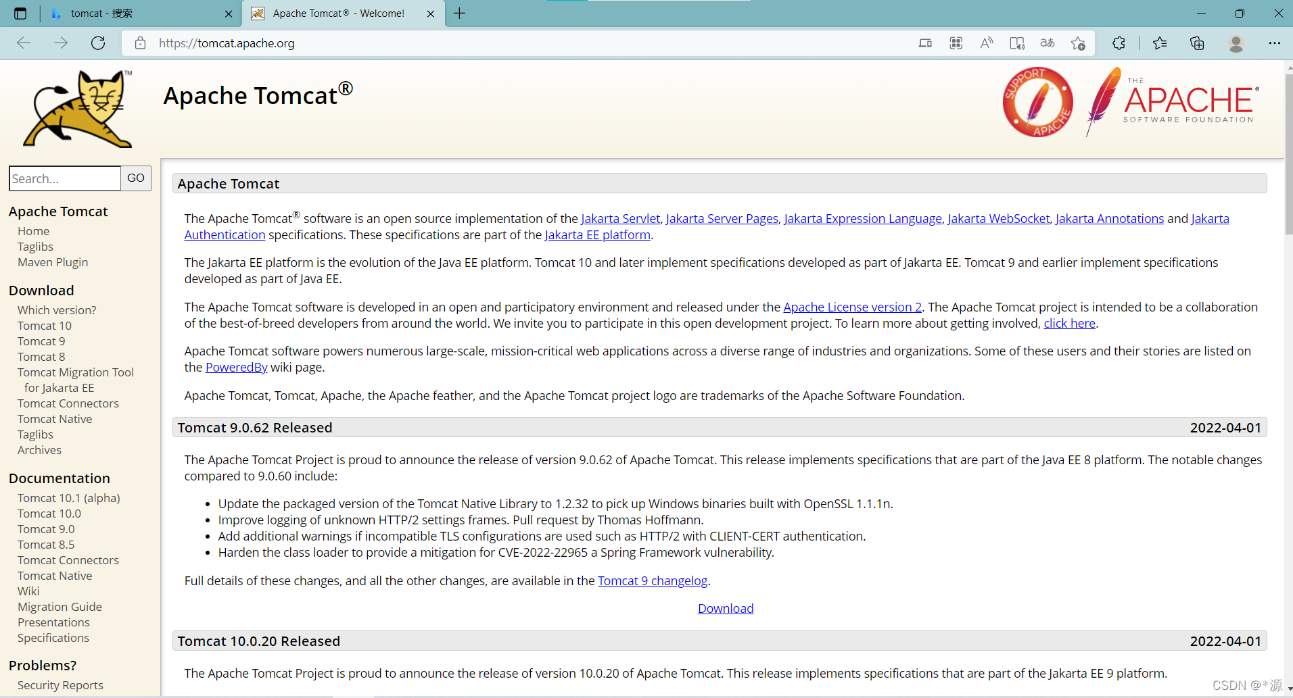Close the tomcat search tab
1293x698 pixels.
[x=229, y=14]
